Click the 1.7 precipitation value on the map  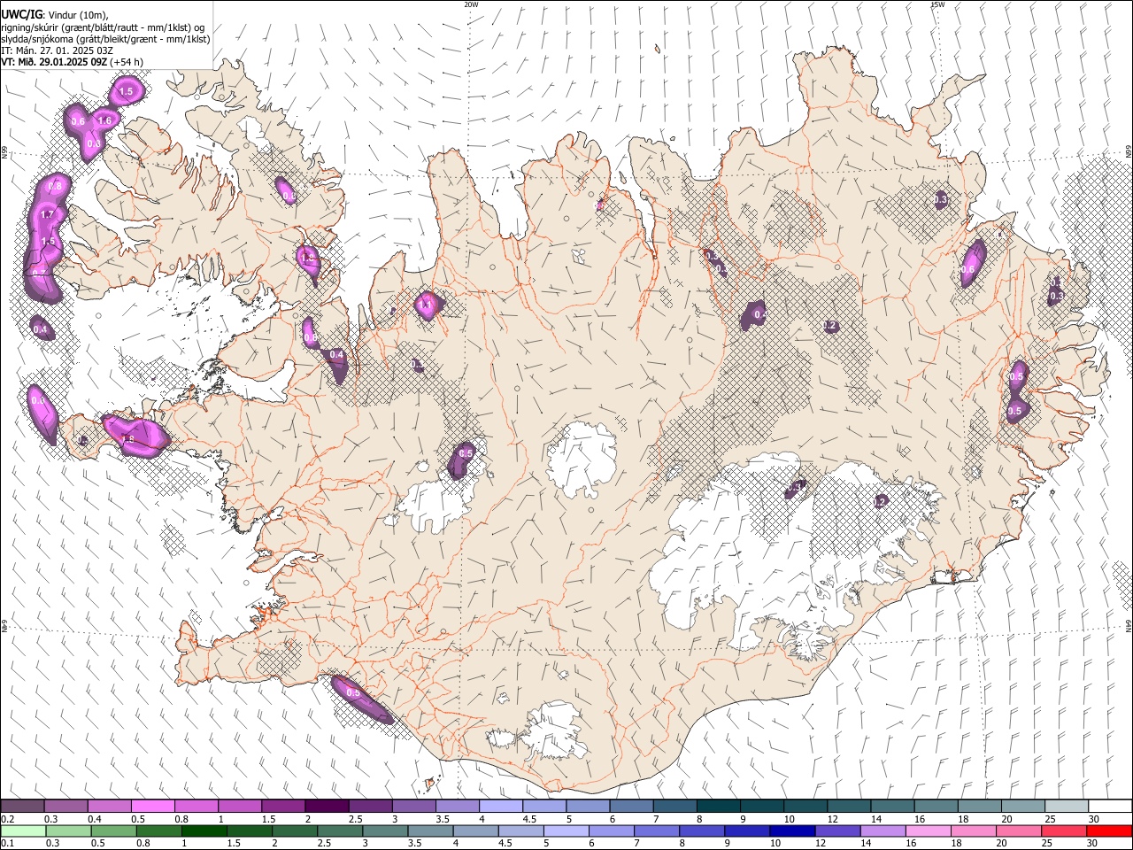point(48,215)
